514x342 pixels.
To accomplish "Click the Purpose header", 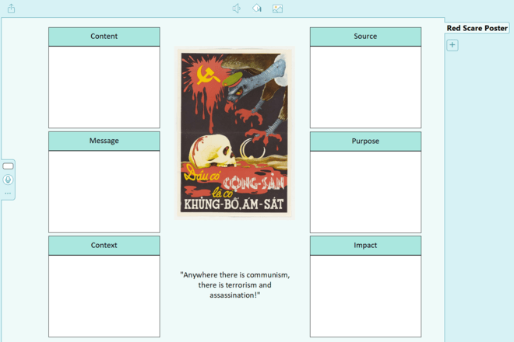I will click(365, 141).
